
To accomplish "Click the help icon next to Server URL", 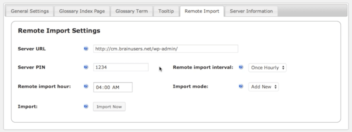I will click(86, 49).
